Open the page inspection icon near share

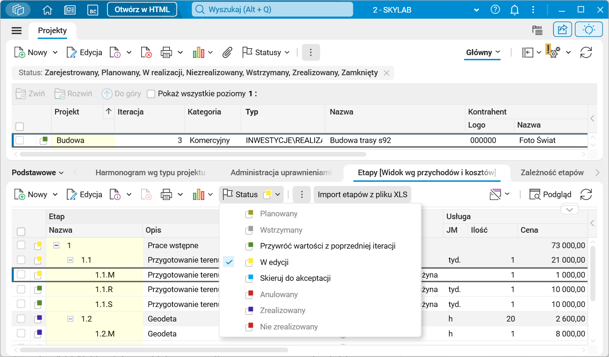tap(537, 29)
